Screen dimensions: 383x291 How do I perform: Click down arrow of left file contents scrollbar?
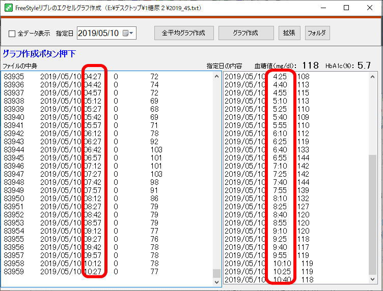216,282
